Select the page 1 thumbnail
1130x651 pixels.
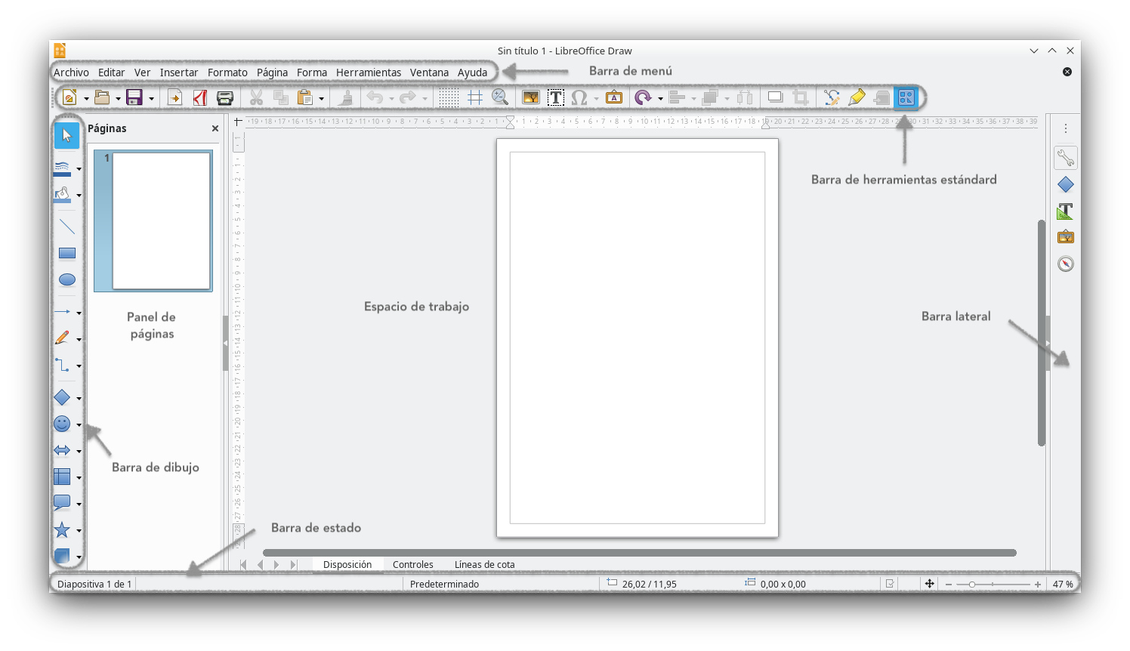pos(153,221)
